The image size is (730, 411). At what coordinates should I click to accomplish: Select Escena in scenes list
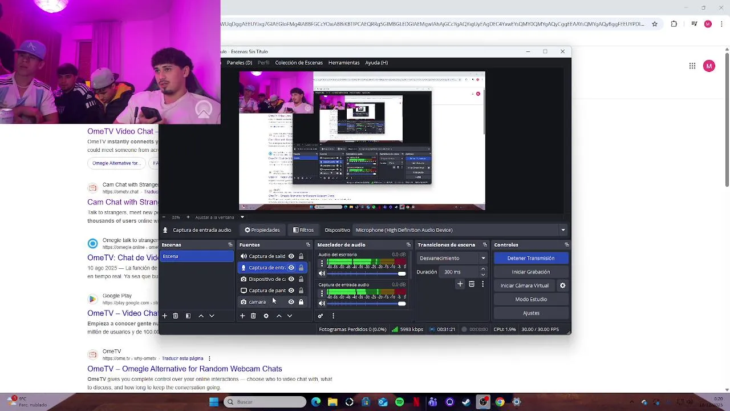197,256
